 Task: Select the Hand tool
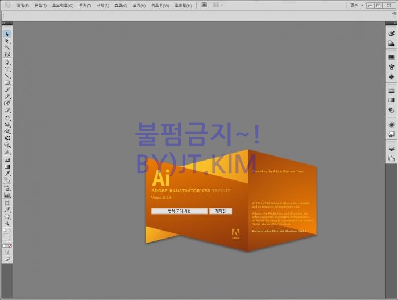7,216
